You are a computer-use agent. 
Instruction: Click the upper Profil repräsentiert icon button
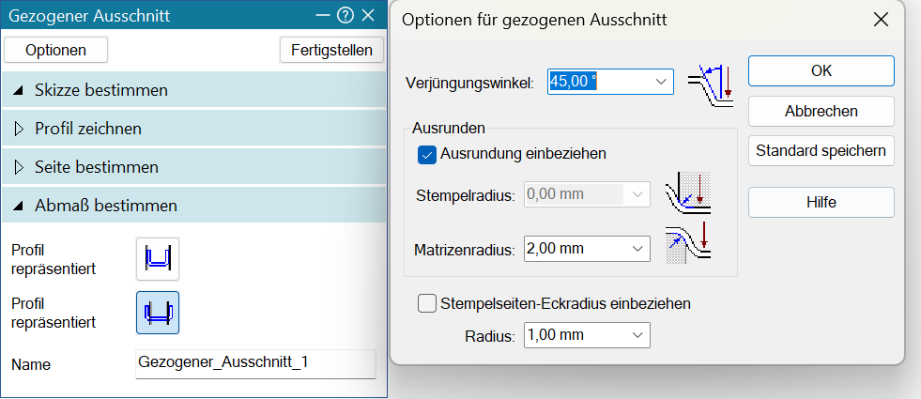click(x=158, y=258)
